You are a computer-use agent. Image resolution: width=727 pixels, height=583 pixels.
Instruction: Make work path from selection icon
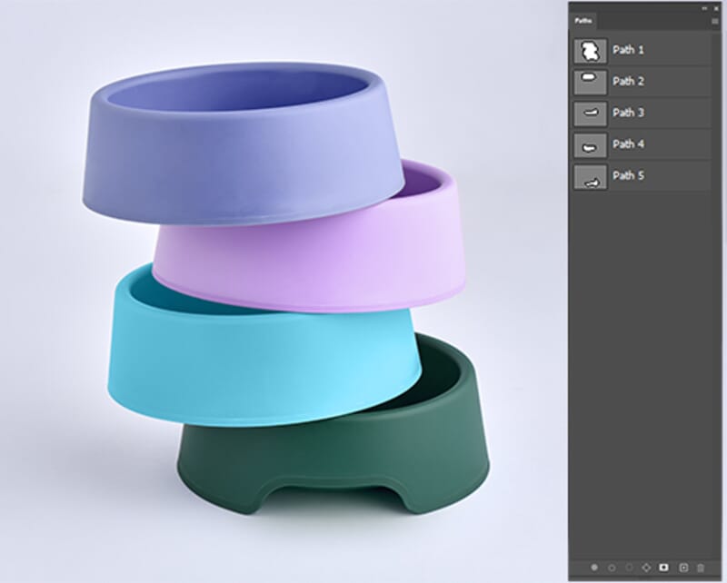pos(646,568)
